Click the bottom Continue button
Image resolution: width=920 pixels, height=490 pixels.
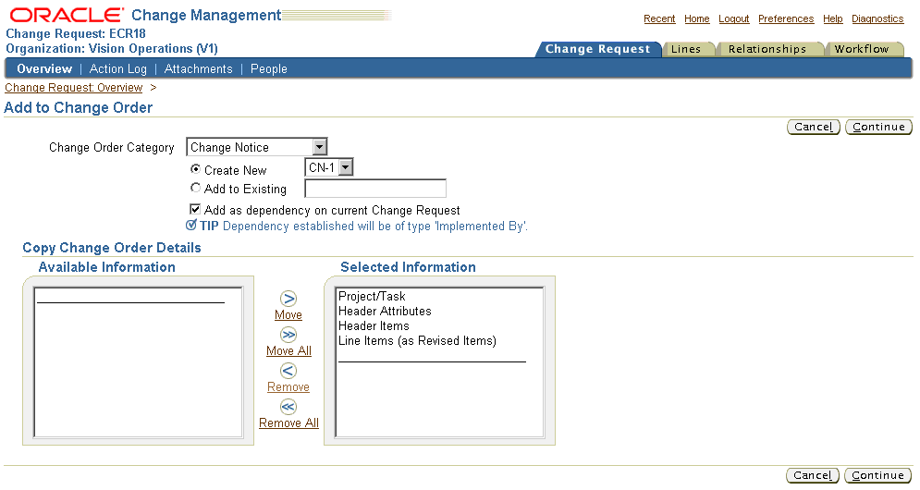click(x=877, y=475)
